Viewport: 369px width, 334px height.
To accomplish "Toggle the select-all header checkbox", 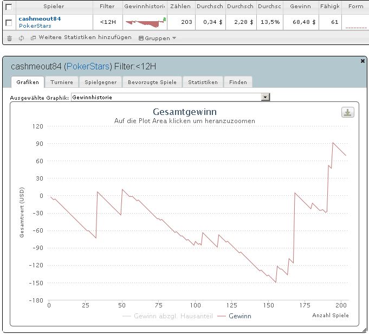I will point(9,7).
